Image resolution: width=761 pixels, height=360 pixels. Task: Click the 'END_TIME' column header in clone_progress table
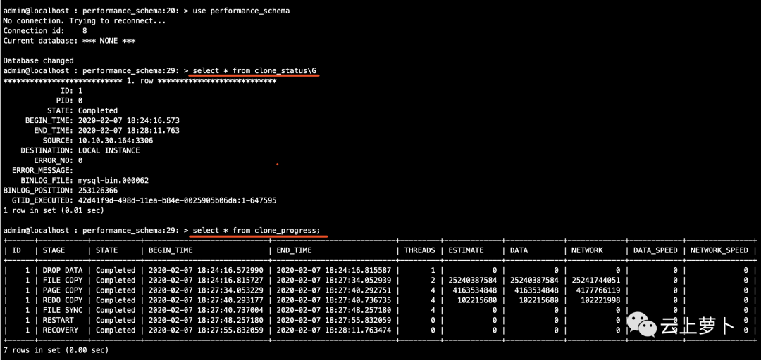click(294, 250)
